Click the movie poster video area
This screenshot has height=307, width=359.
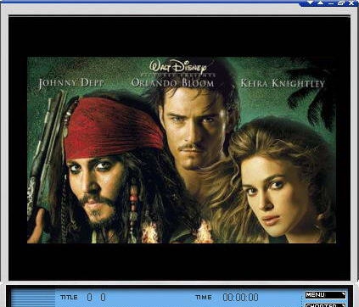click(x=182, y=150)
